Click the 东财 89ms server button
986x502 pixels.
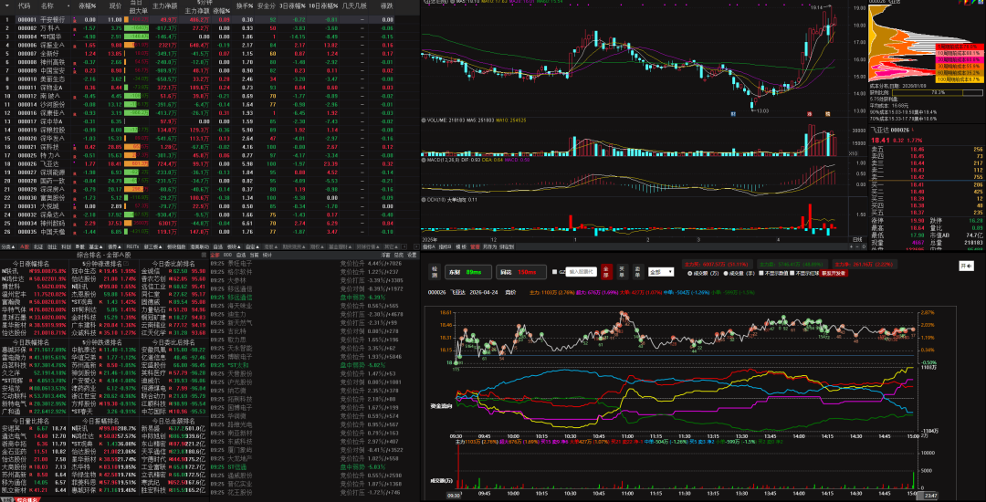466,272
